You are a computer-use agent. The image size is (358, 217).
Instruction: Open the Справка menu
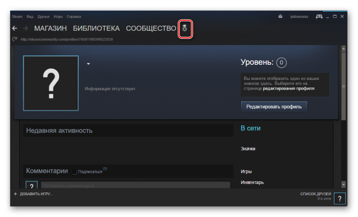pyautogui.click(x=74, y=17)
